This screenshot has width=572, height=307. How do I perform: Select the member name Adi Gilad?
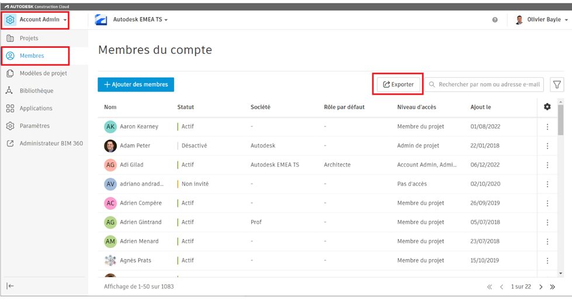(131, 165)
